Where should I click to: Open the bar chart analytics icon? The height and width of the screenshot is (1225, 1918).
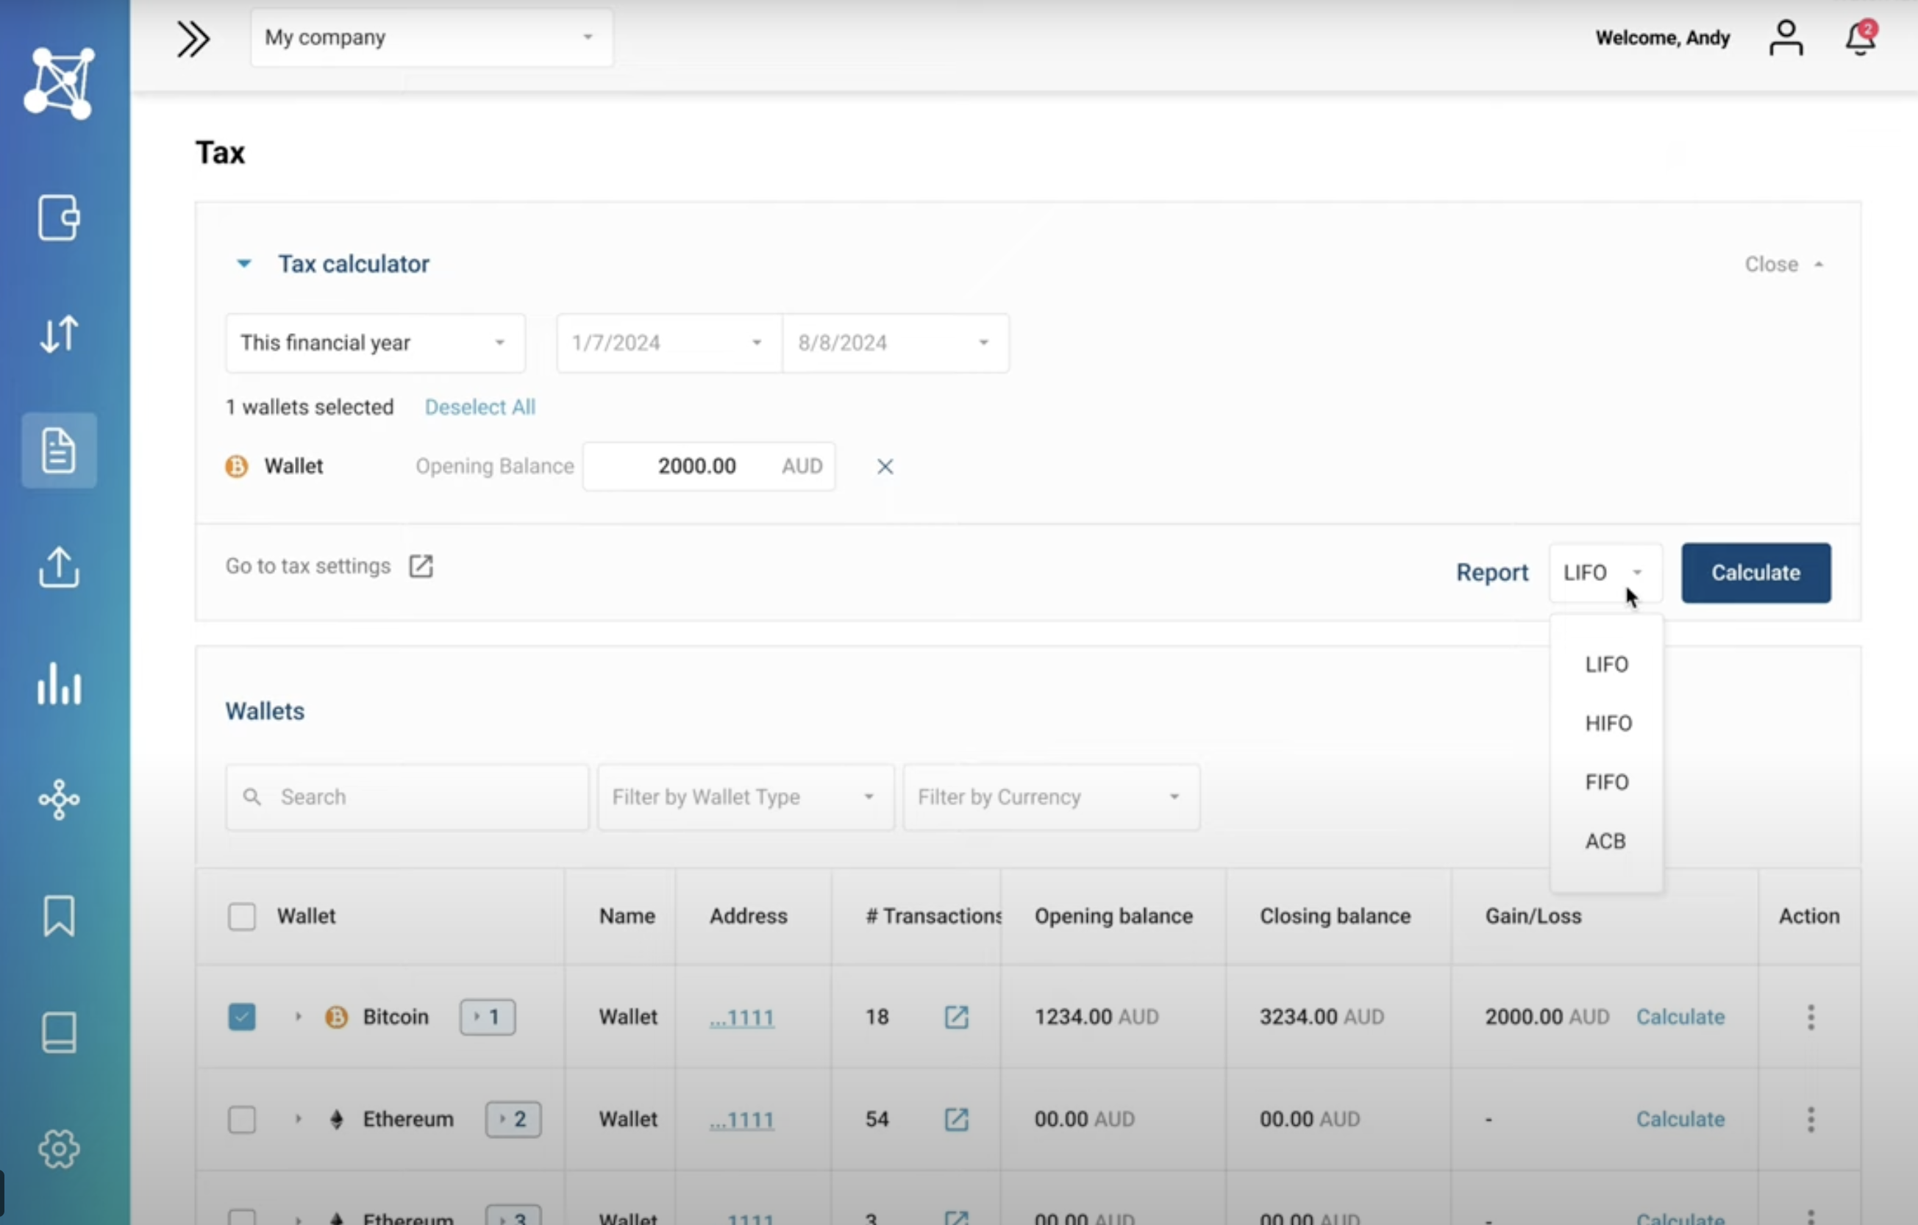click(x=59, y=684)
